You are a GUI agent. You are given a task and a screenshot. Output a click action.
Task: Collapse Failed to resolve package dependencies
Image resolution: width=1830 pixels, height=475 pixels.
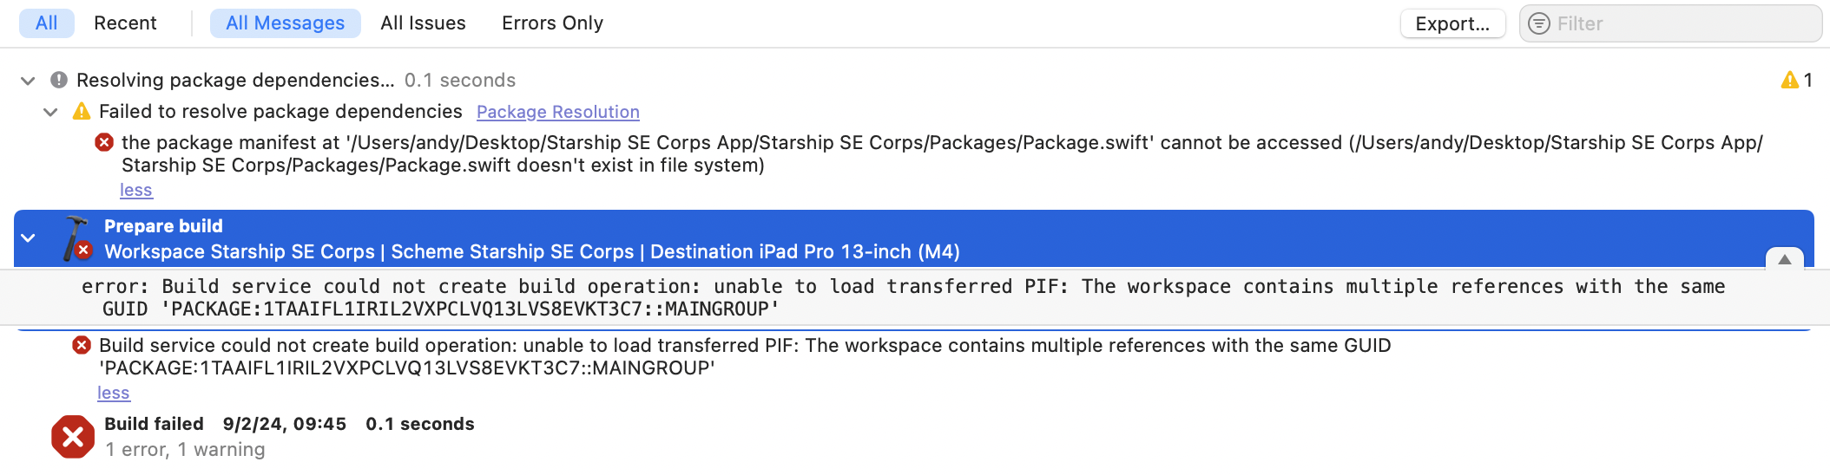coord(50,112)
